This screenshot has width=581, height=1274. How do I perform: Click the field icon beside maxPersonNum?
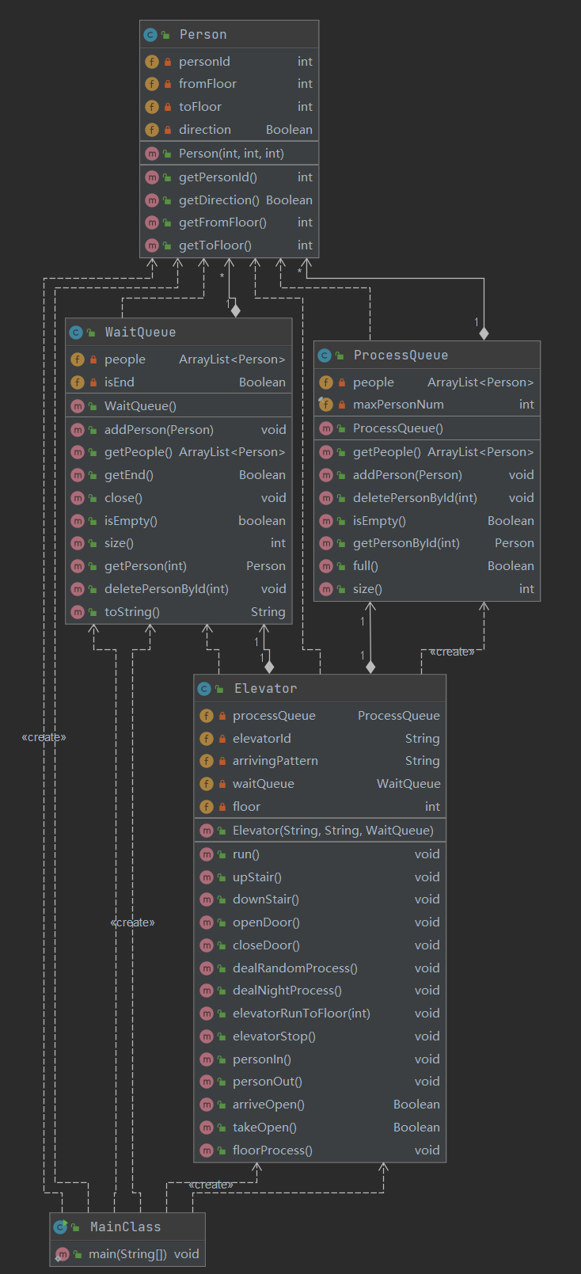tap(325, 405)
